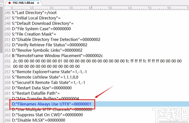
Task: Click the column ruler above the text
Action: [x=97, y=8]
